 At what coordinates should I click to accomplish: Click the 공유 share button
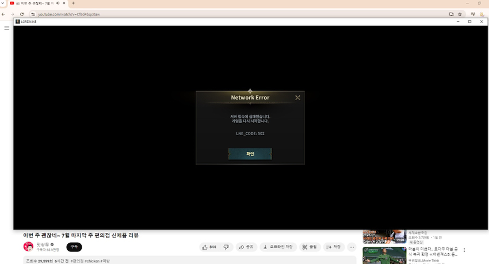(x=246, y=247)
